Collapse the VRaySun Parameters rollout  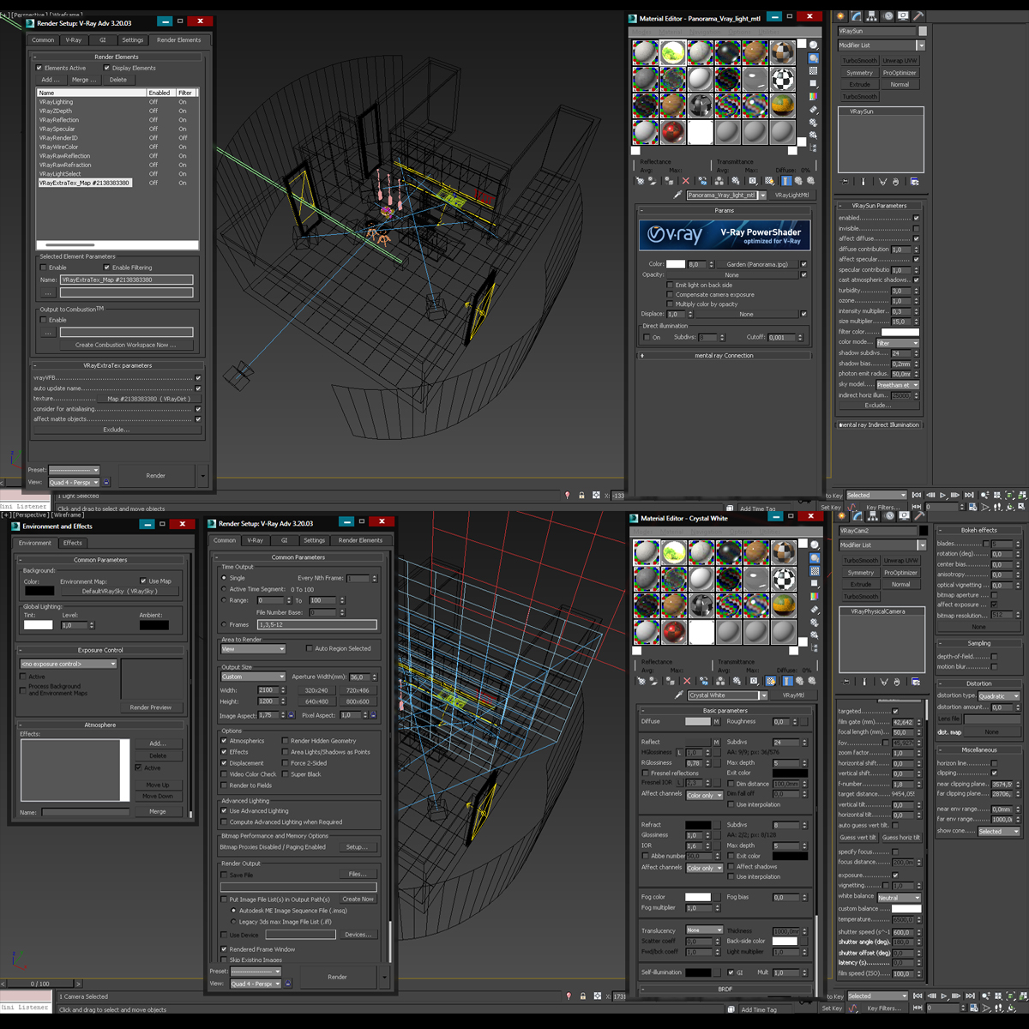pos(879,206)
